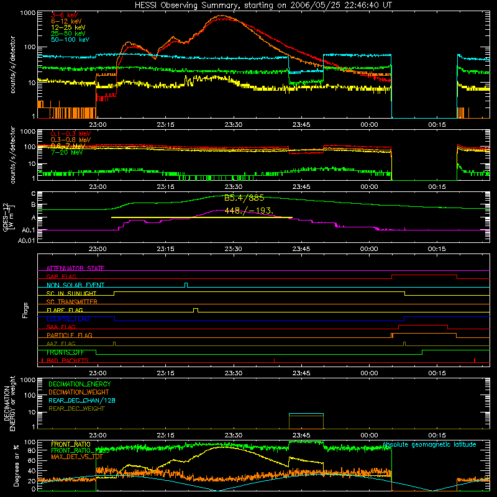
Task: Select the 3-6 keV legend label
Action: pos(64,15)
